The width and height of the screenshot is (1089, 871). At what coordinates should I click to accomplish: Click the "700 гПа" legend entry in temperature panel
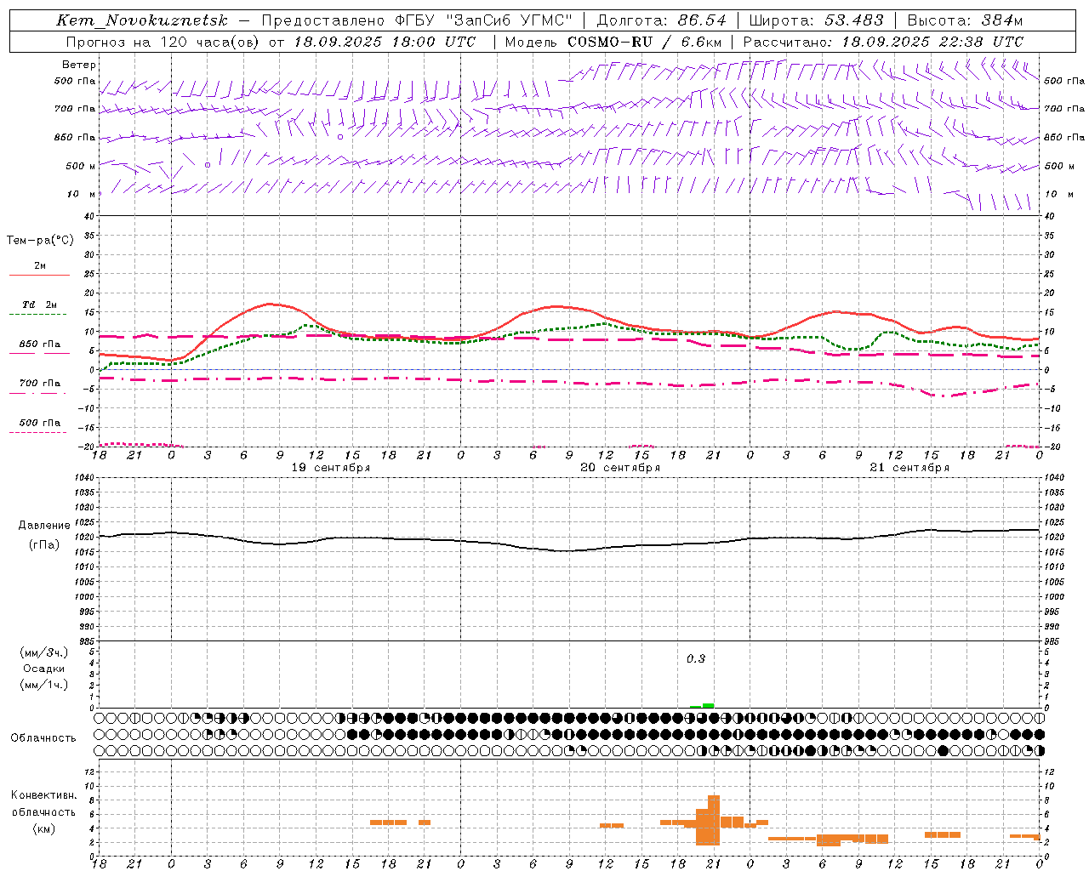40,383
